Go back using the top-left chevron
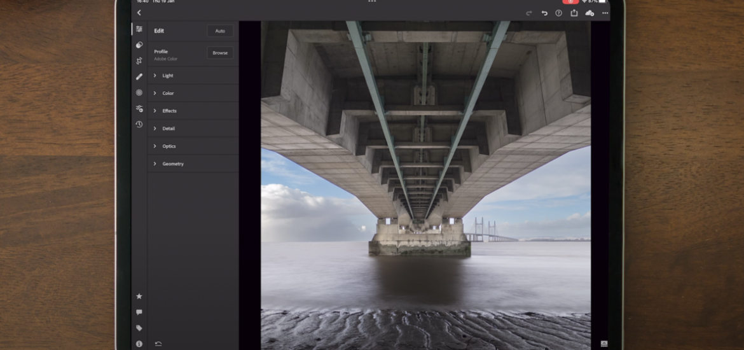744x350 pixels. point(139,13)
